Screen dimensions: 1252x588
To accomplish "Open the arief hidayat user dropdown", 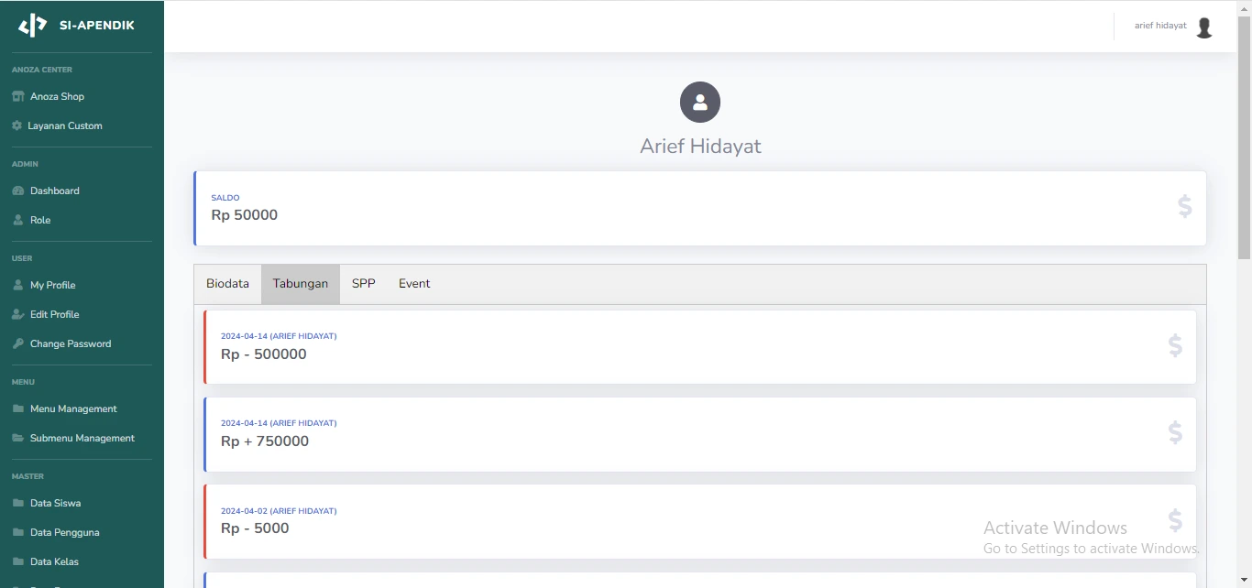I will (1160, 26).
